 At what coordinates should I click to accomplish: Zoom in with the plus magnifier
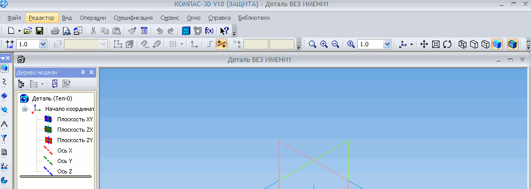pyautogui.click(x=324, y=44)
